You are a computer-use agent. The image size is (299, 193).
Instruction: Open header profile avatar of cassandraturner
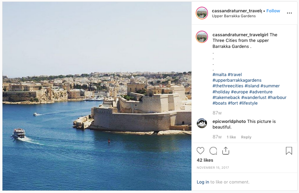202,13
